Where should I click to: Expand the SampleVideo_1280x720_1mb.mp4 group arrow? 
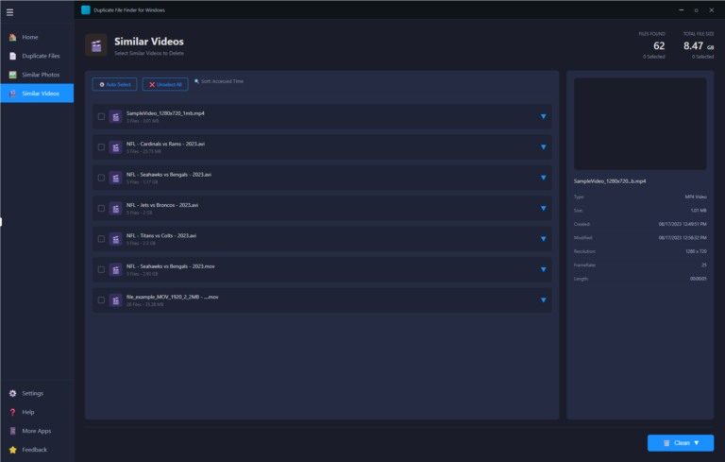[x=544, y=116]
